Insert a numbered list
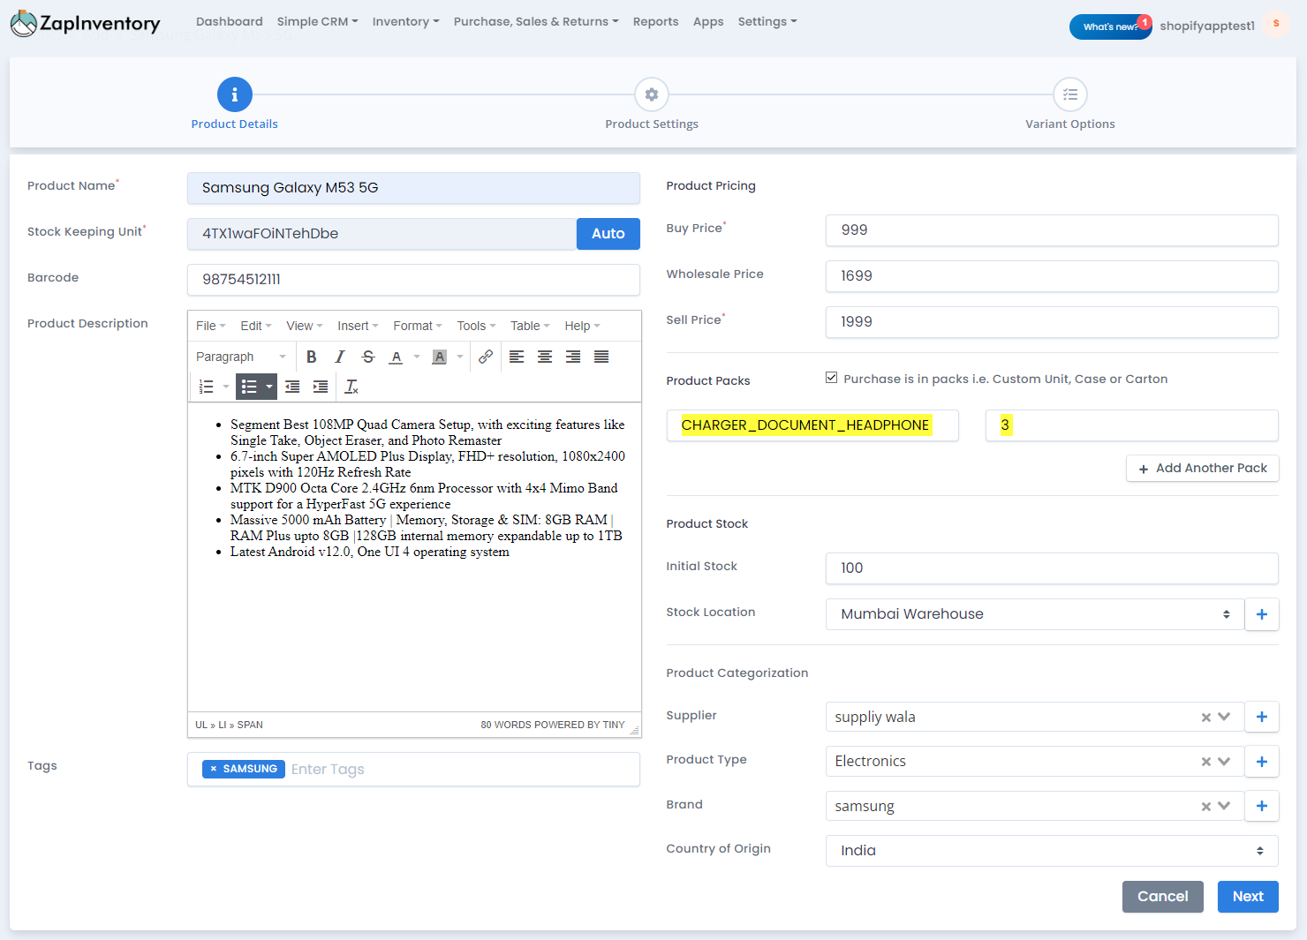The height and width of the screenshot is (940, 1307). [x=207, y=387]
